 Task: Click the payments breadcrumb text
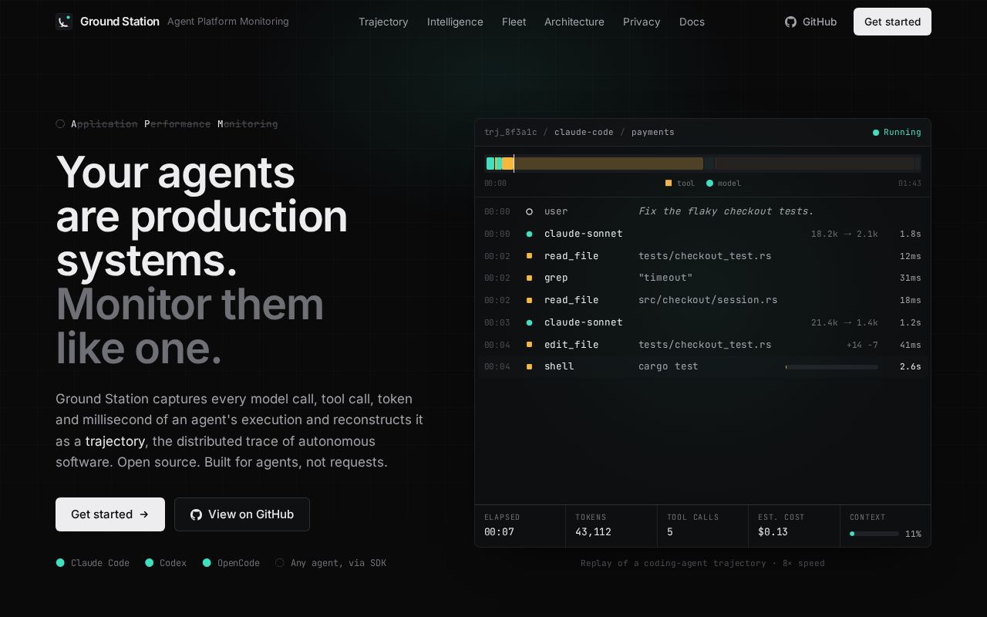tap(653, 133)
